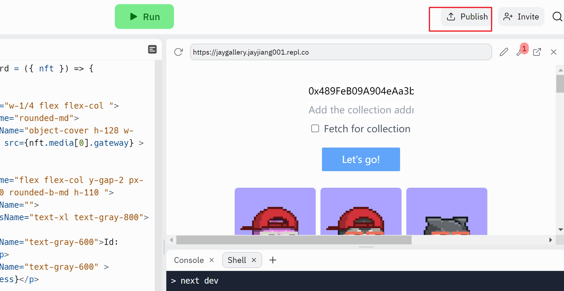The width and height of the screenshot is (564, 291).
Task: Click the webview vertical scrollbar thumb
Action: click(560, 84)
